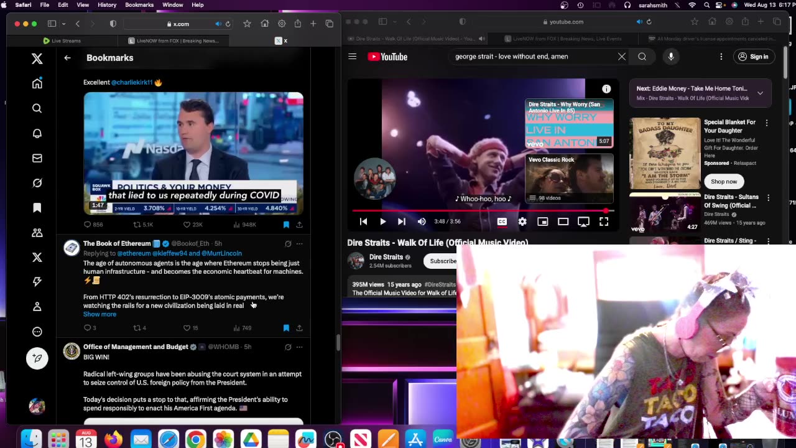Open more menu on Office of Management and Budget post

click(x=299, y=347)
